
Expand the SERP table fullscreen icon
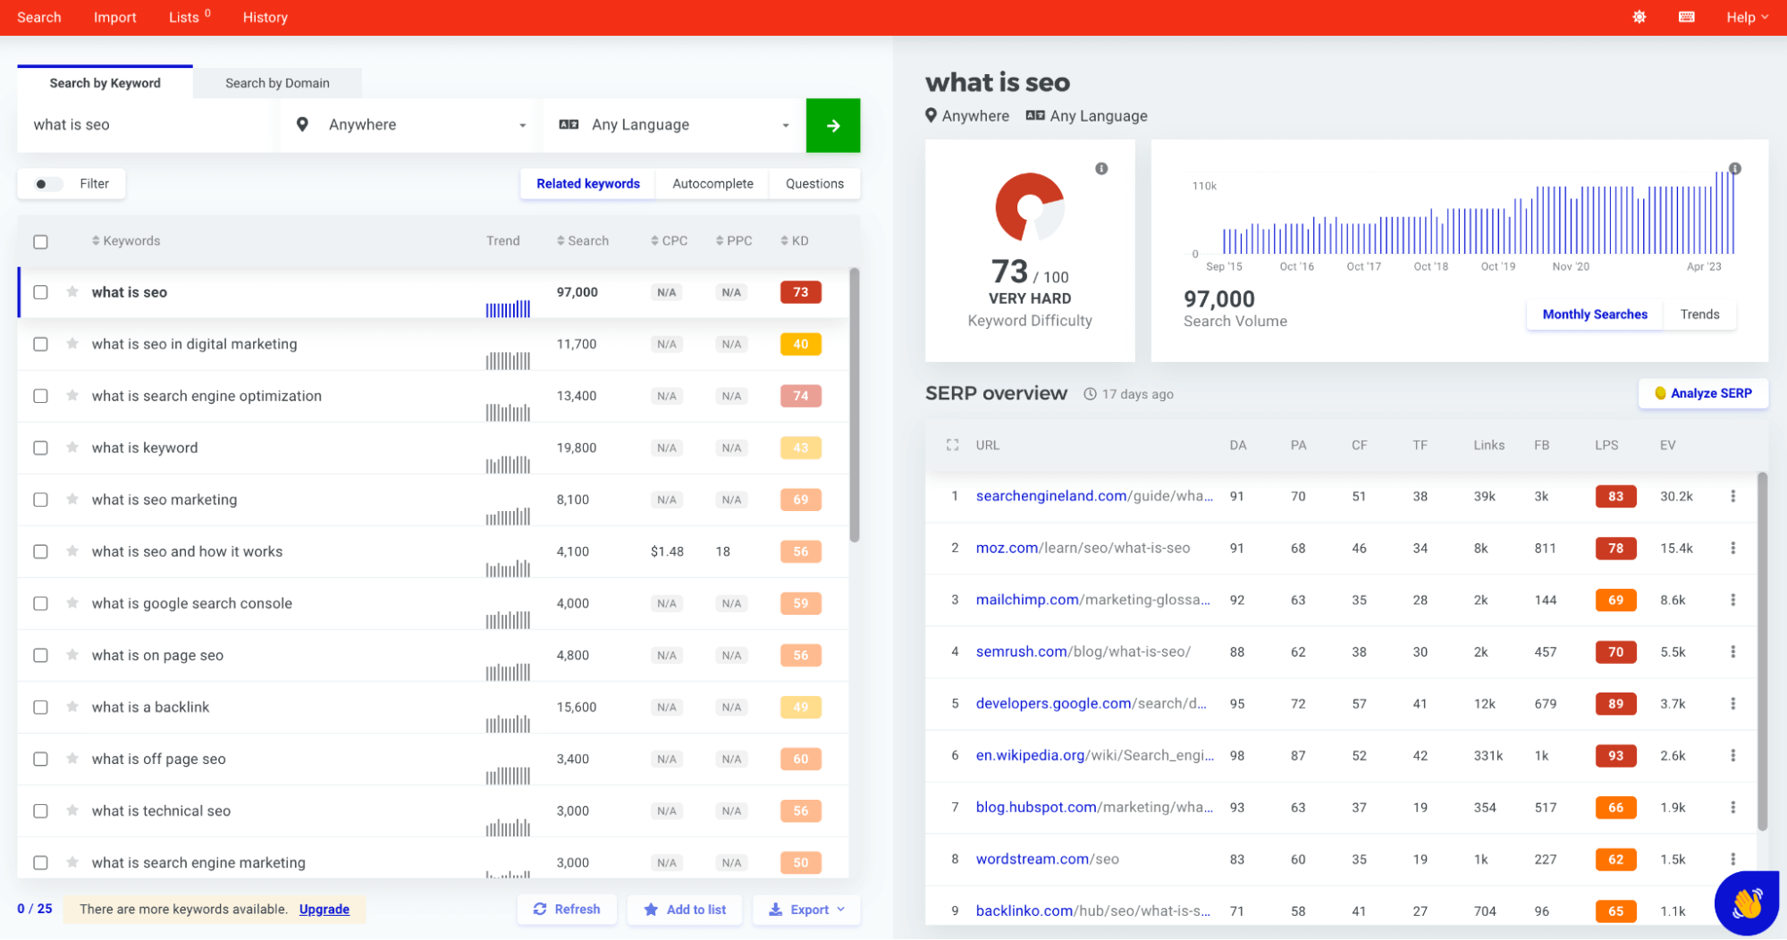tap(952, 445)
